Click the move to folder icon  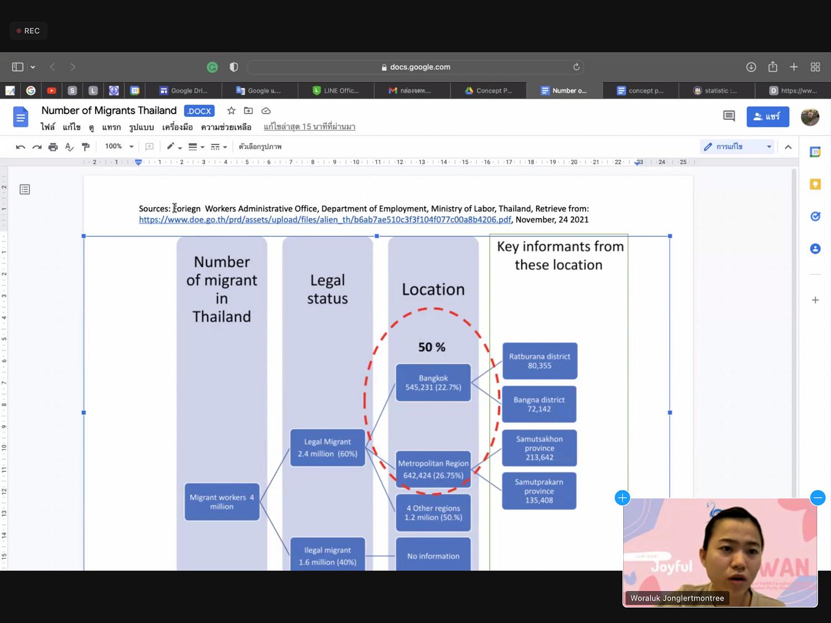click(x=248, y=111)
